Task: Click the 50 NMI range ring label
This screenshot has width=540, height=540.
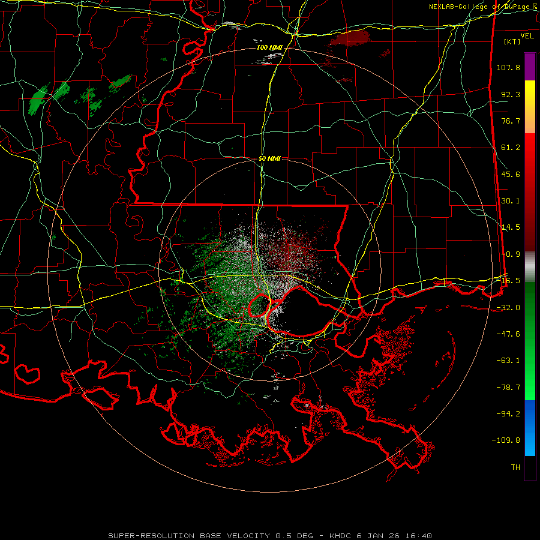Action: (269, 158)
